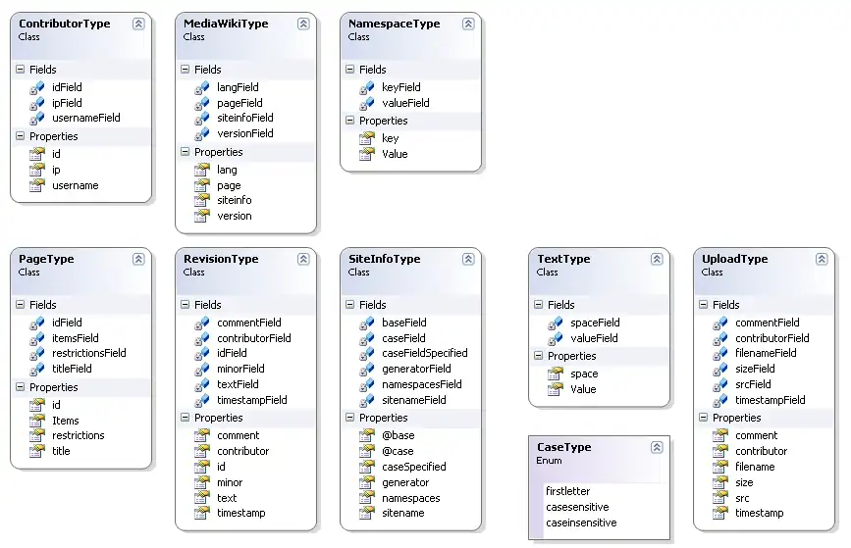
Task: Collapse the CaseType enum with its chevron
Action: click(657, 447)
